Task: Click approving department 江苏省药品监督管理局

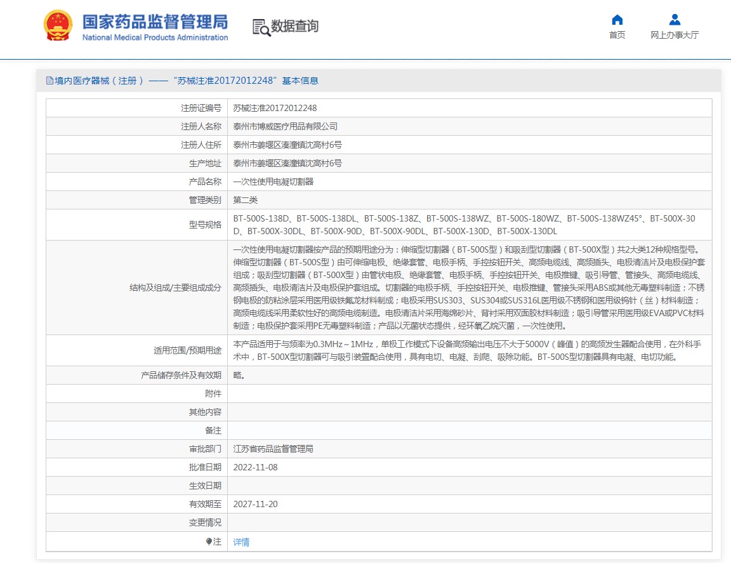Action: (273, 449)
